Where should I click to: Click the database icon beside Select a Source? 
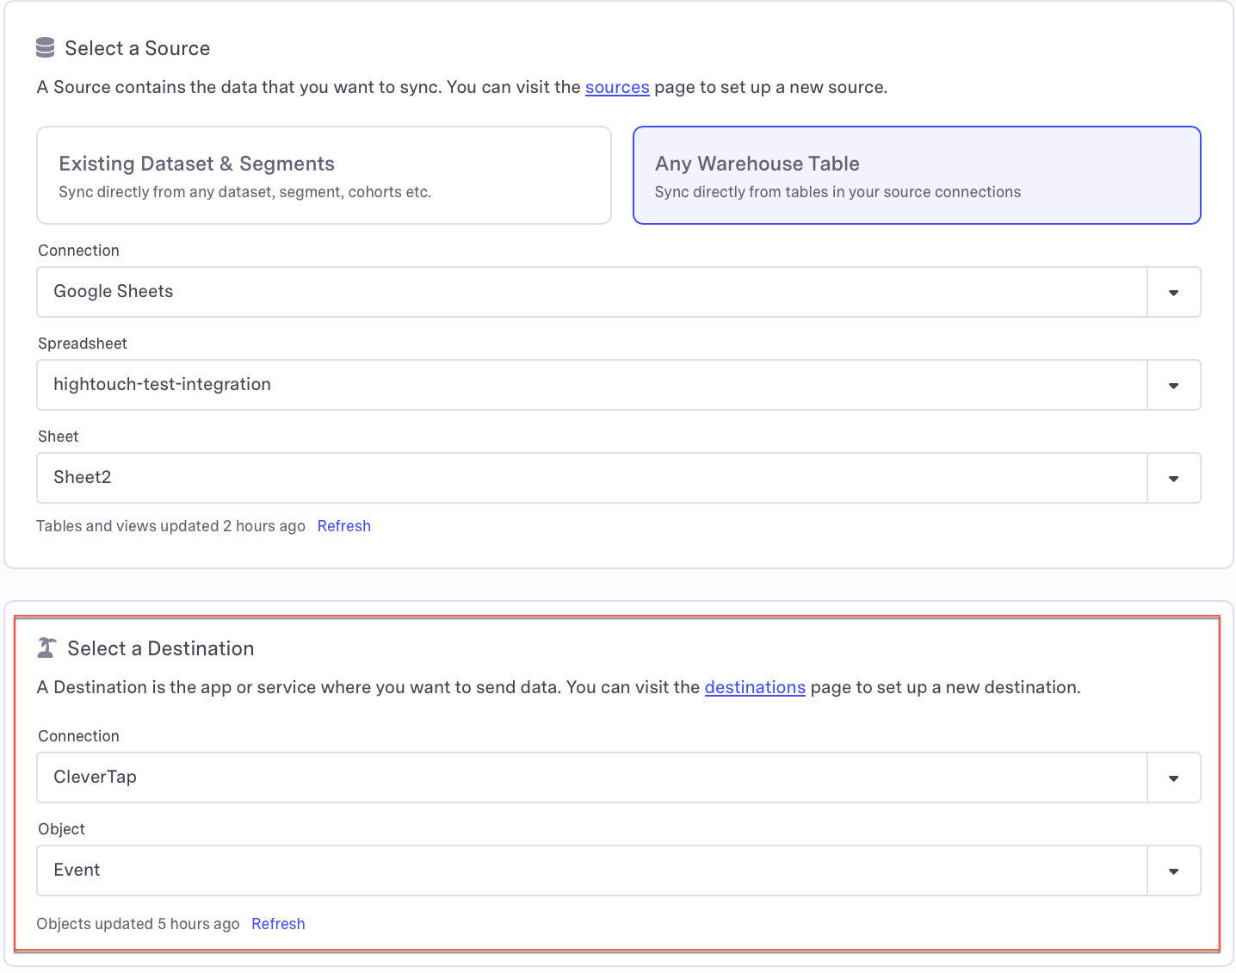46,47
